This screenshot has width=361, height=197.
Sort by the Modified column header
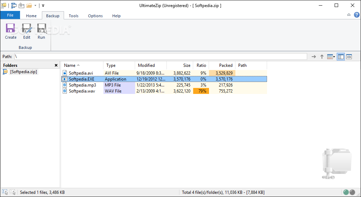151,65
